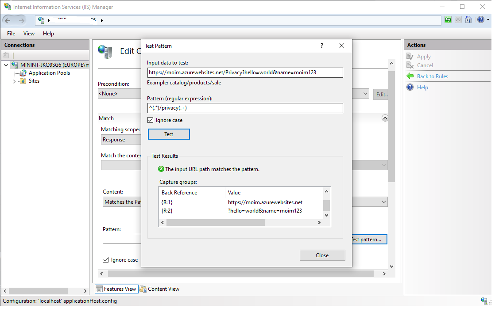Viewport: 495px width, 312px height.
Task: Switch to Features View tab
Action: (116, 289)
